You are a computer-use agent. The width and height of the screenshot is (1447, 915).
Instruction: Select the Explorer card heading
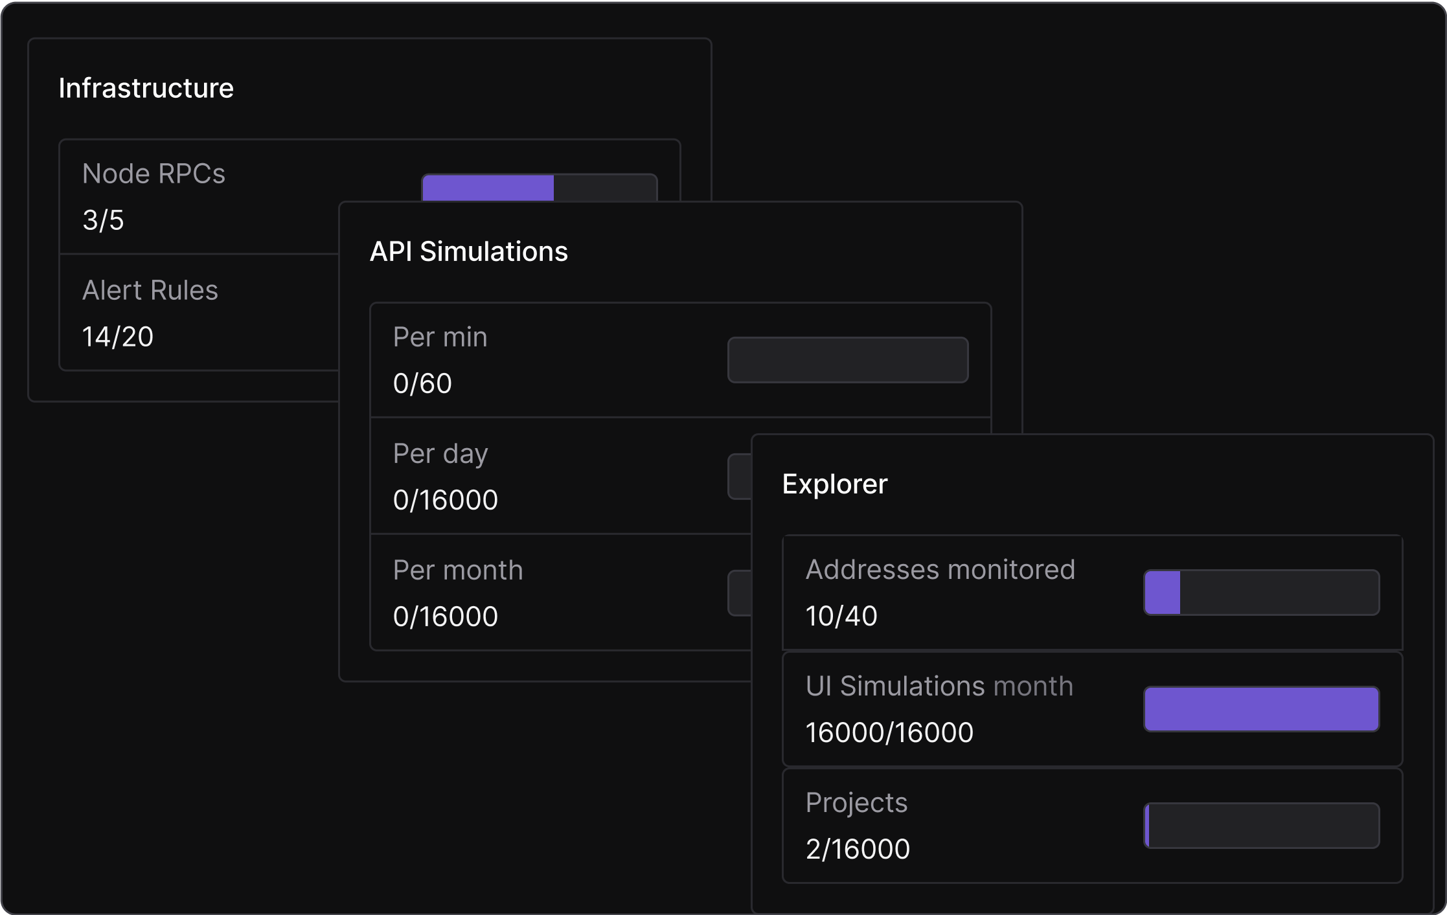pos(834,484)
